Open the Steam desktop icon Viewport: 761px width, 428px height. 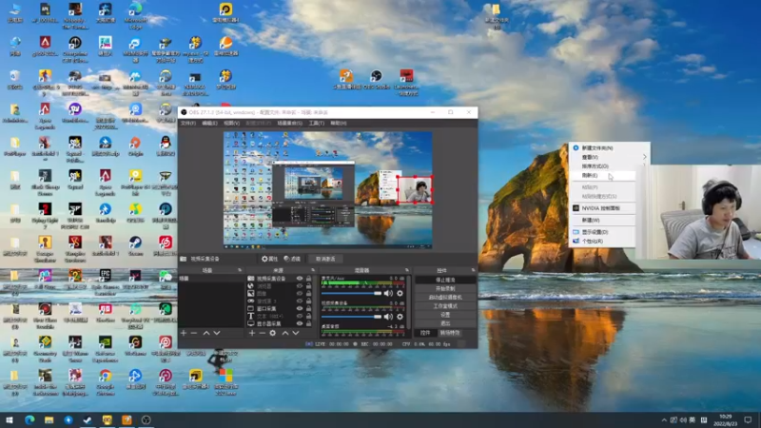click(135, 246)
